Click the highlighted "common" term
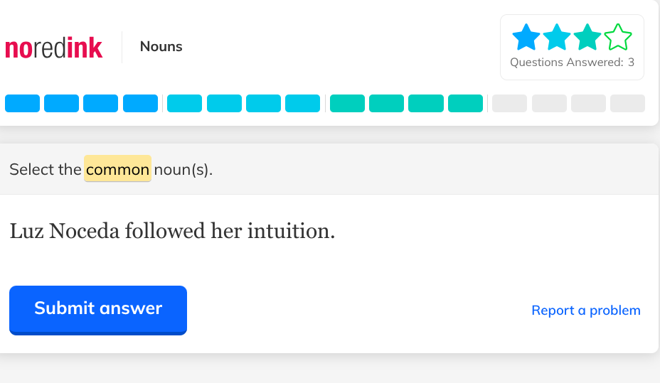This screenshot has width=660, height=383. point(117,169)
